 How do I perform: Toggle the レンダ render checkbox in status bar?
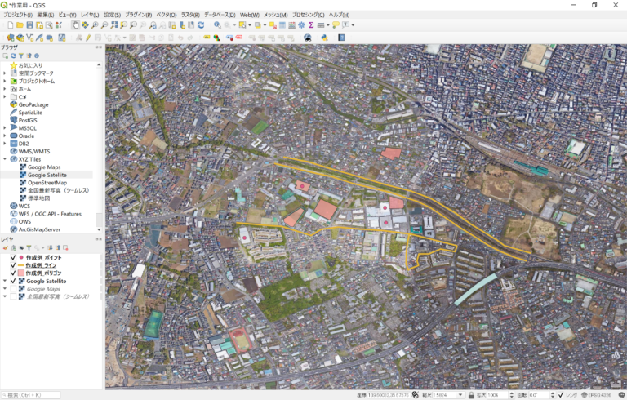click(561, 395)
